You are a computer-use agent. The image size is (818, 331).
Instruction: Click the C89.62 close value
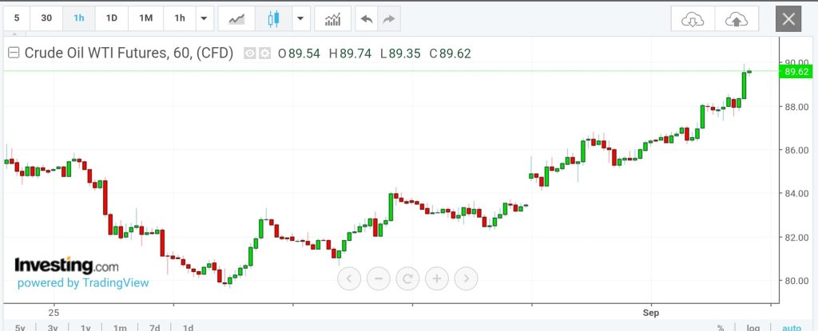(450, 53)
